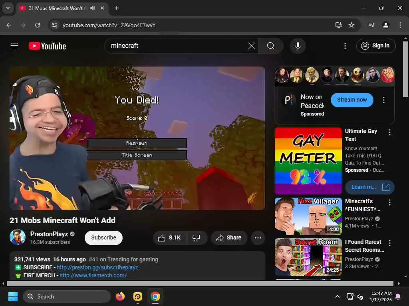Open the I Found Rarest Secret Rooms title
409x306 pixels.
coord(364,246)
